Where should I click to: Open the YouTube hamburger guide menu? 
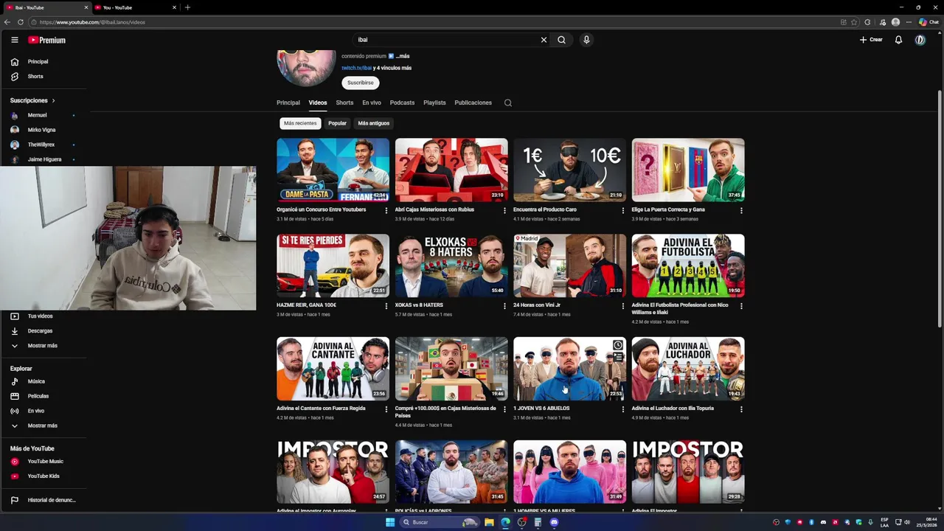click(14, 40)
